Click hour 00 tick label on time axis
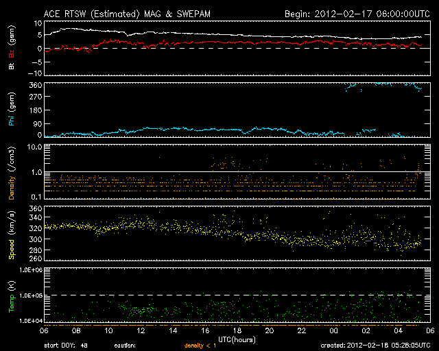The width and height of the screenshot is (439, 351). (333, 330)
